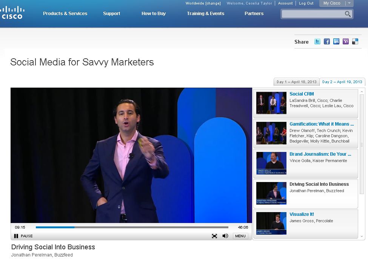Seek along the video progress bar
The height and width of the screenshot is (264, 368).
pos(132,227)
